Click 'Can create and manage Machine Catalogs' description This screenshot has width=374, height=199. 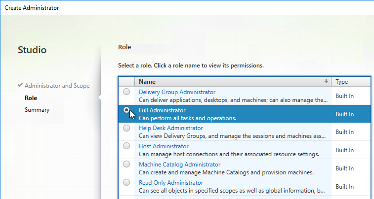coord(226,172)
